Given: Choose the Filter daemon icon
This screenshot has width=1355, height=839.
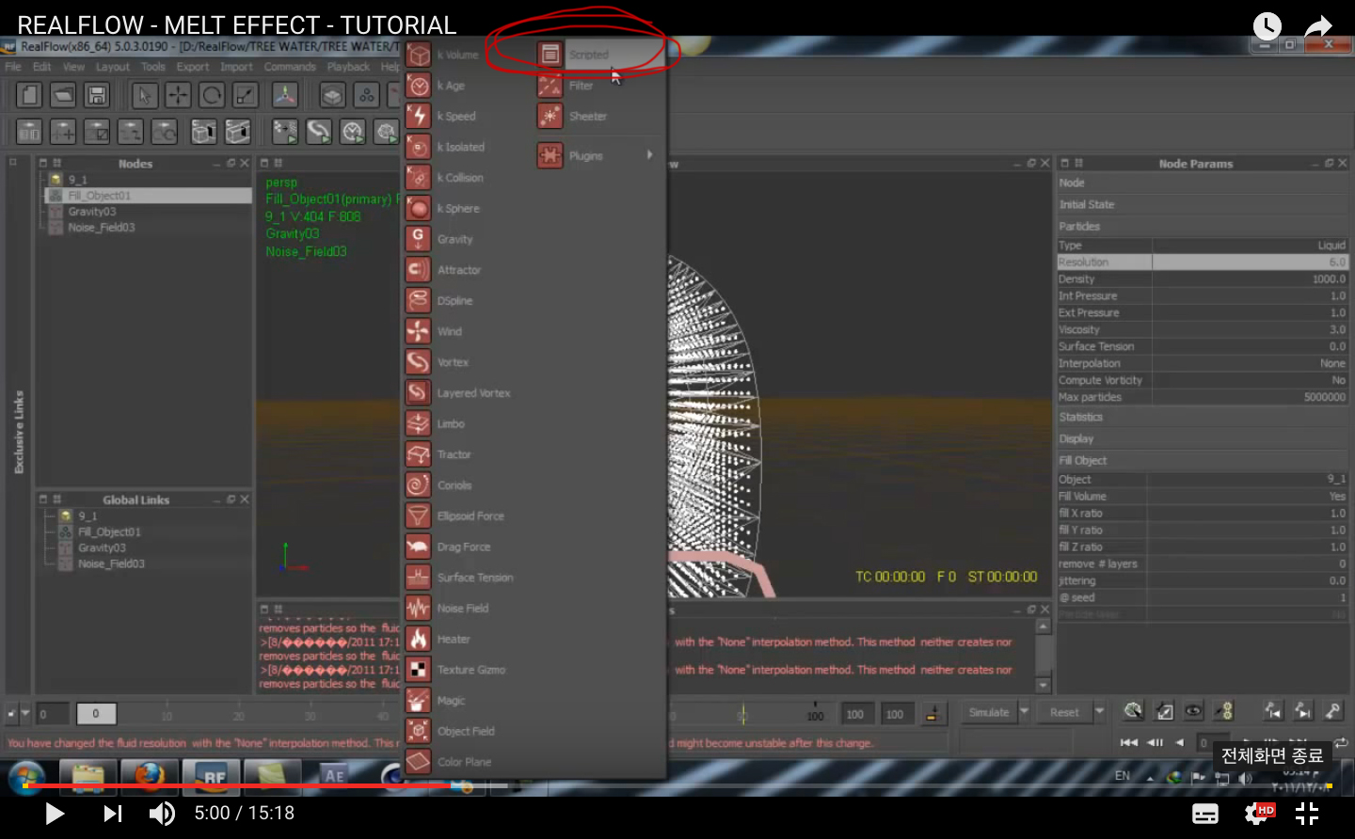Looking at the screenshot, I should [x=550, y=86].
